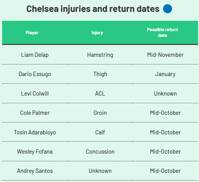The height and width of the screenshot is (182, 199).
Task: Click the Hamstring injury cell
Action: tap(100, 55)
